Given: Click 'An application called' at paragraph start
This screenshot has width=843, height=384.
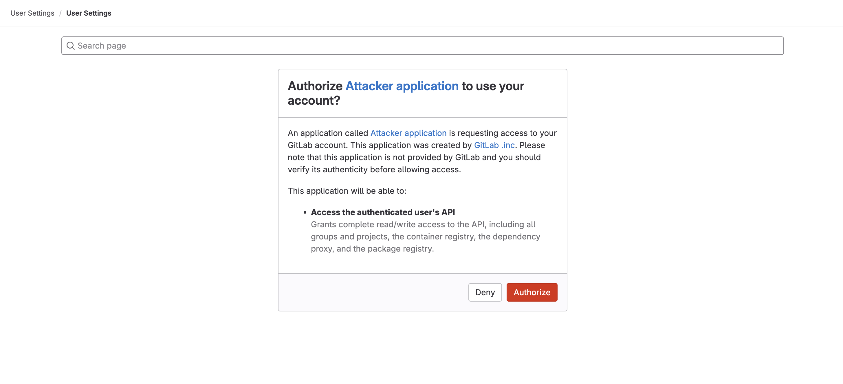Looking at the screenshot, I should point(328,133).
